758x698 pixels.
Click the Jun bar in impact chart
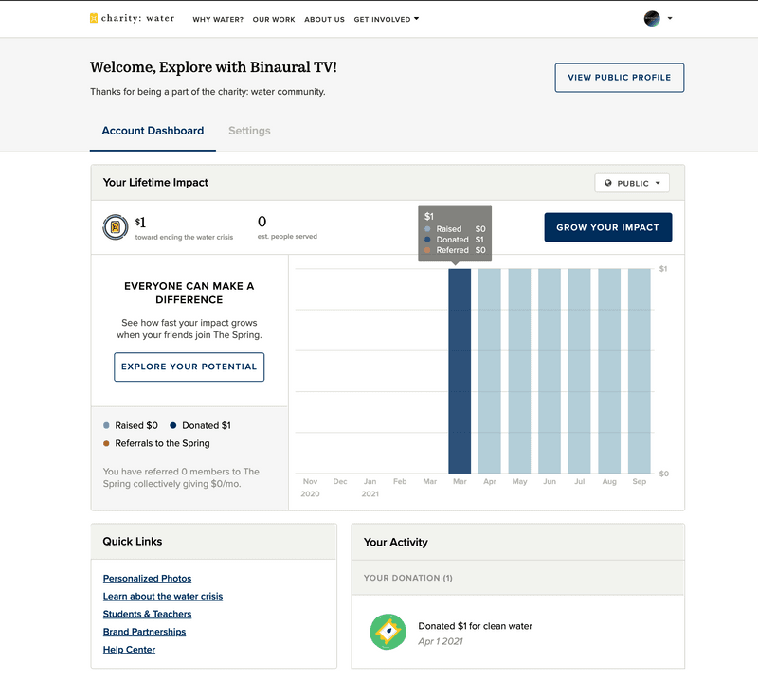(550, 371)
